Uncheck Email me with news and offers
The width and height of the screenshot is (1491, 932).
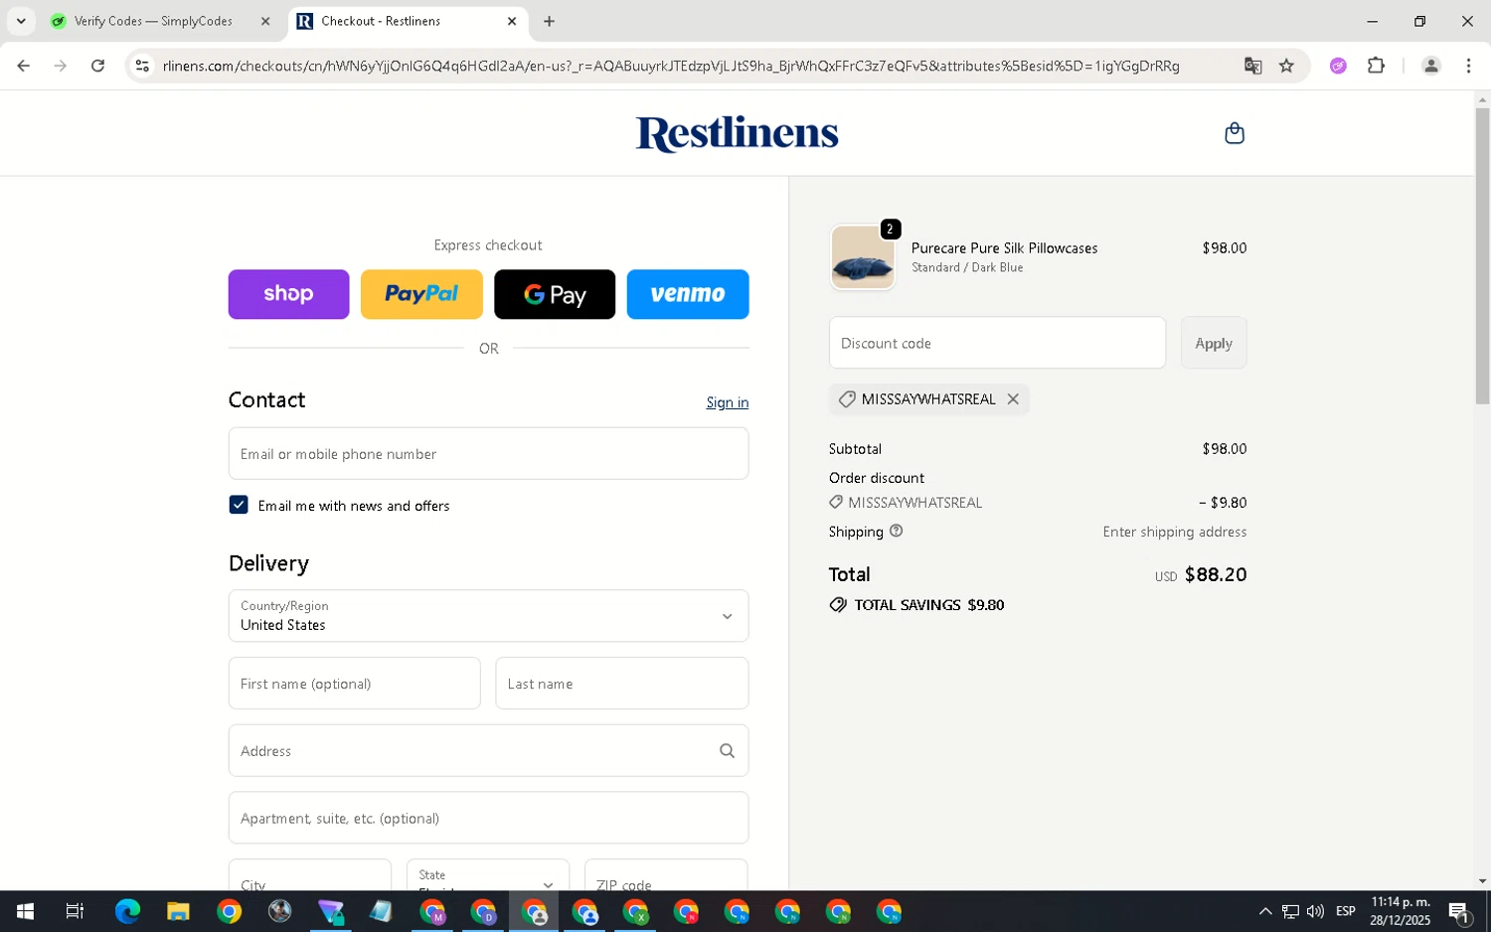point(239,505)
